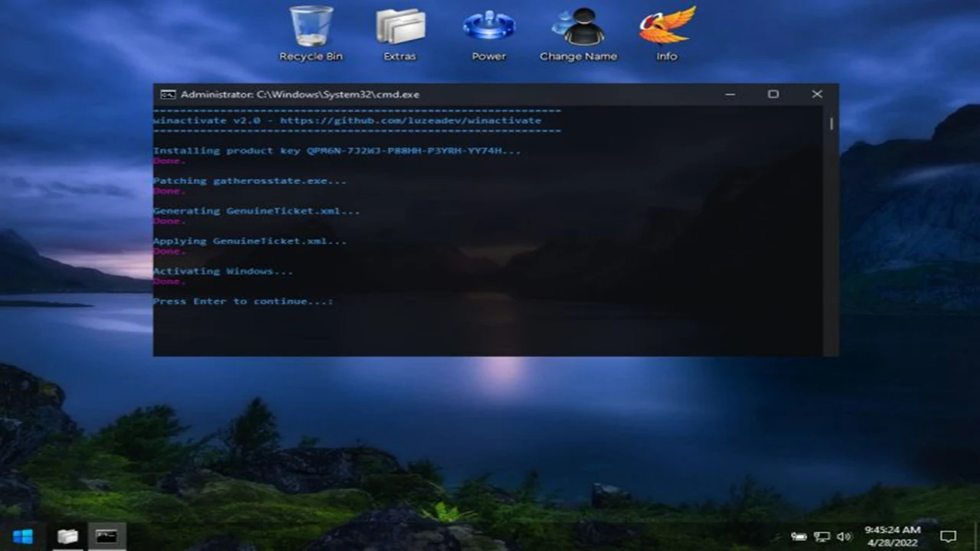Select the Info desktop icon
This screenshot has height=551, width=980.
pos(667,34)
